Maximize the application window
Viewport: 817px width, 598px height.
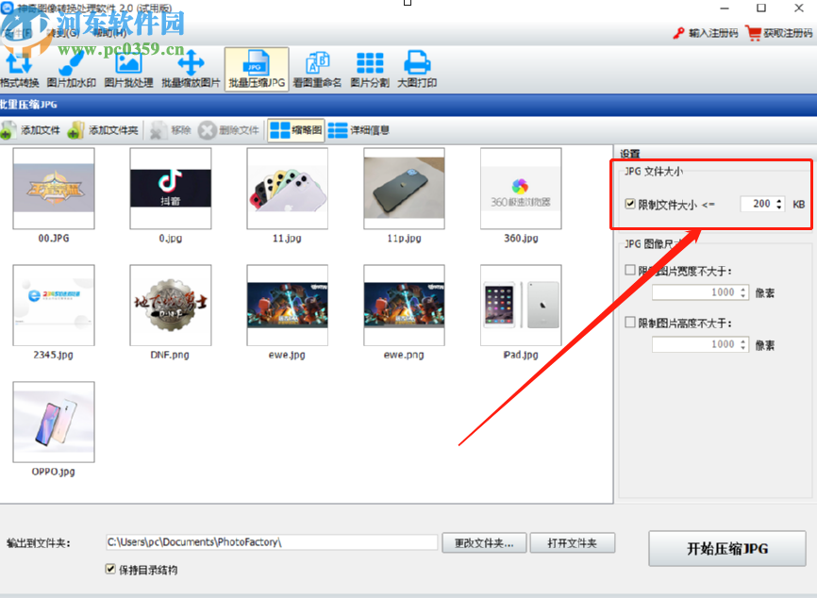tap(761, 8)
